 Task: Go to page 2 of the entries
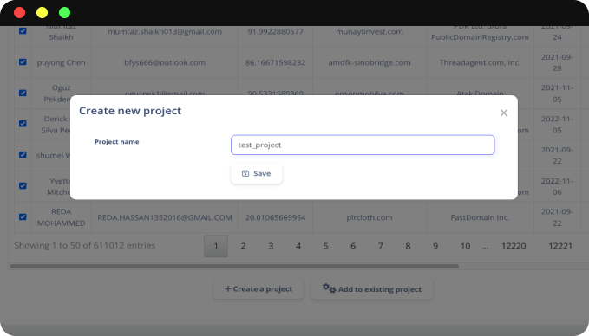coord(243,246)
